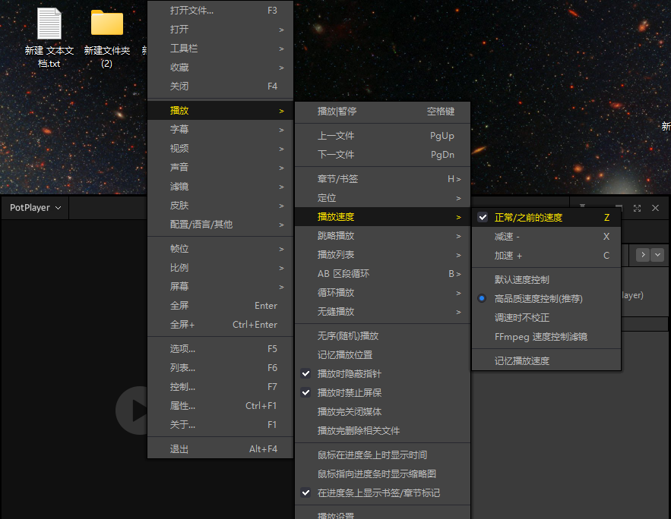
Task: Expand the 跳略播放 submenu
Action: tap(382, 236)
